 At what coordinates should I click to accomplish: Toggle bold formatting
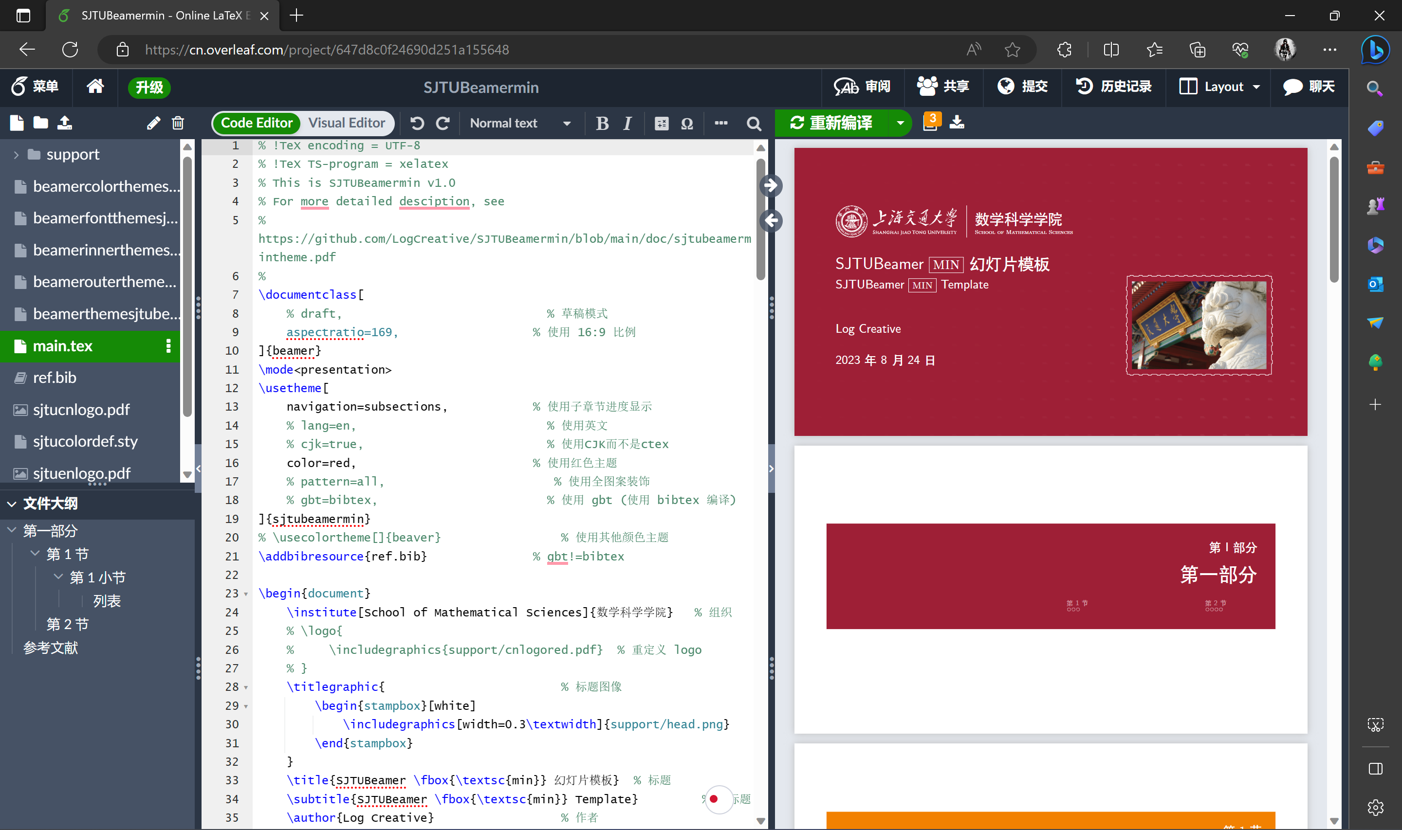(x=602, y=124)
